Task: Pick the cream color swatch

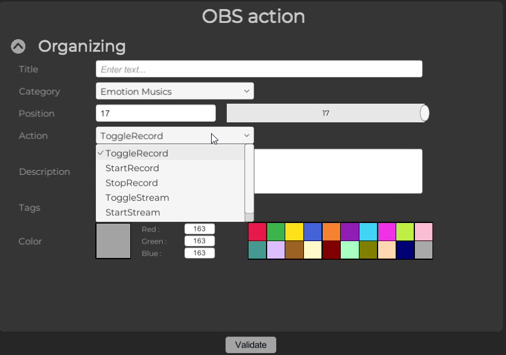Action: pyautogui.click(x=312, y=250)
